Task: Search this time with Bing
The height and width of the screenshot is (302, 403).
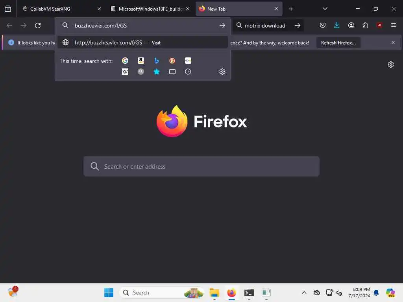Action: tap(157, 61)
